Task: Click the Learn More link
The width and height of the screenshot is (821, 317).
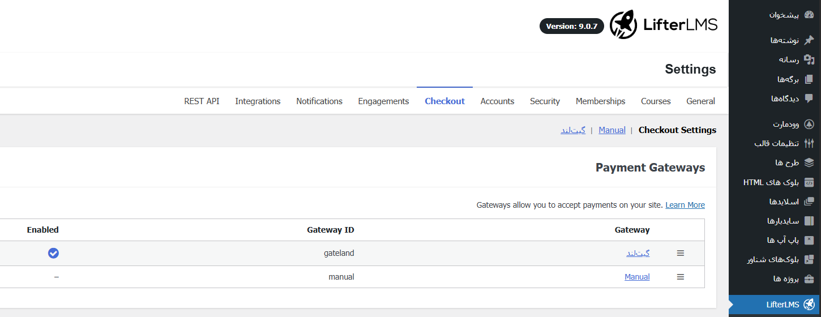Action: tap(685, 205)
